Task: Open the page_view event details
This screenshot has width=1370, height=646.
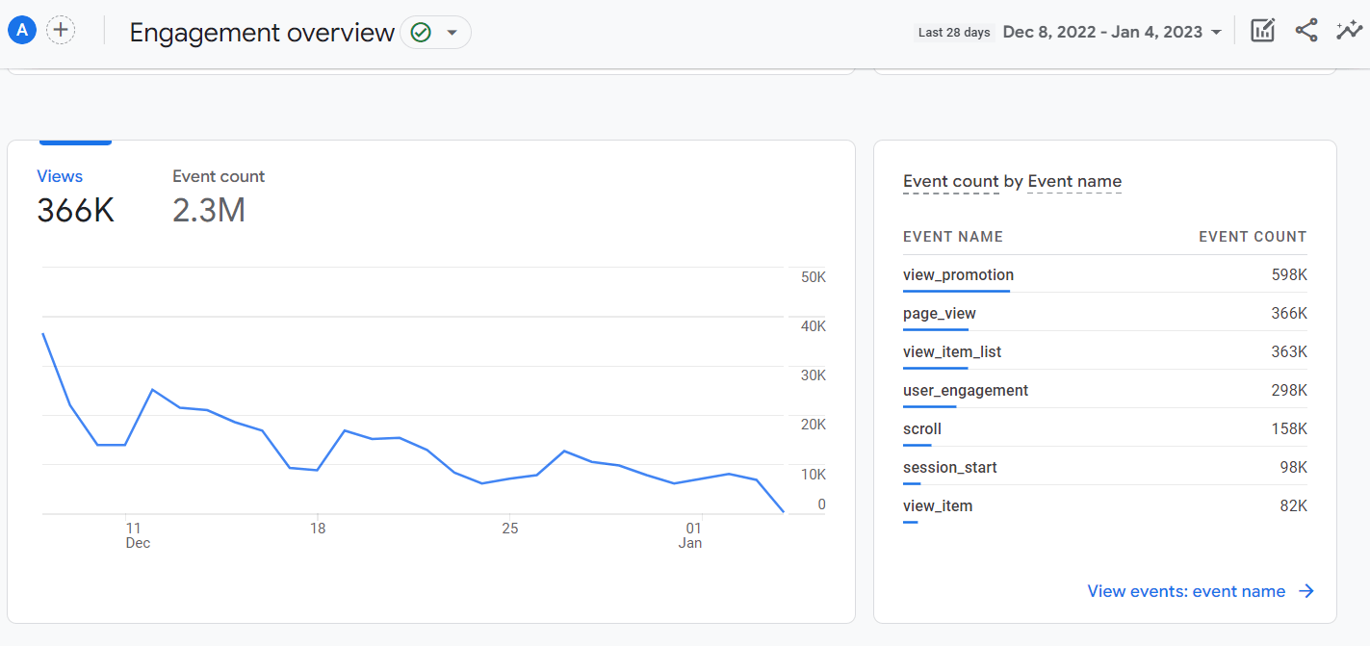Action: [938, 313]
